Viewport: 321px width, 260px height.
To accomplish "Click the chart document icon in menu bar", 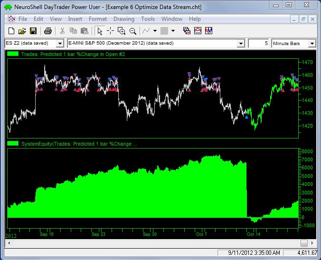I will (x=11, y=19).
